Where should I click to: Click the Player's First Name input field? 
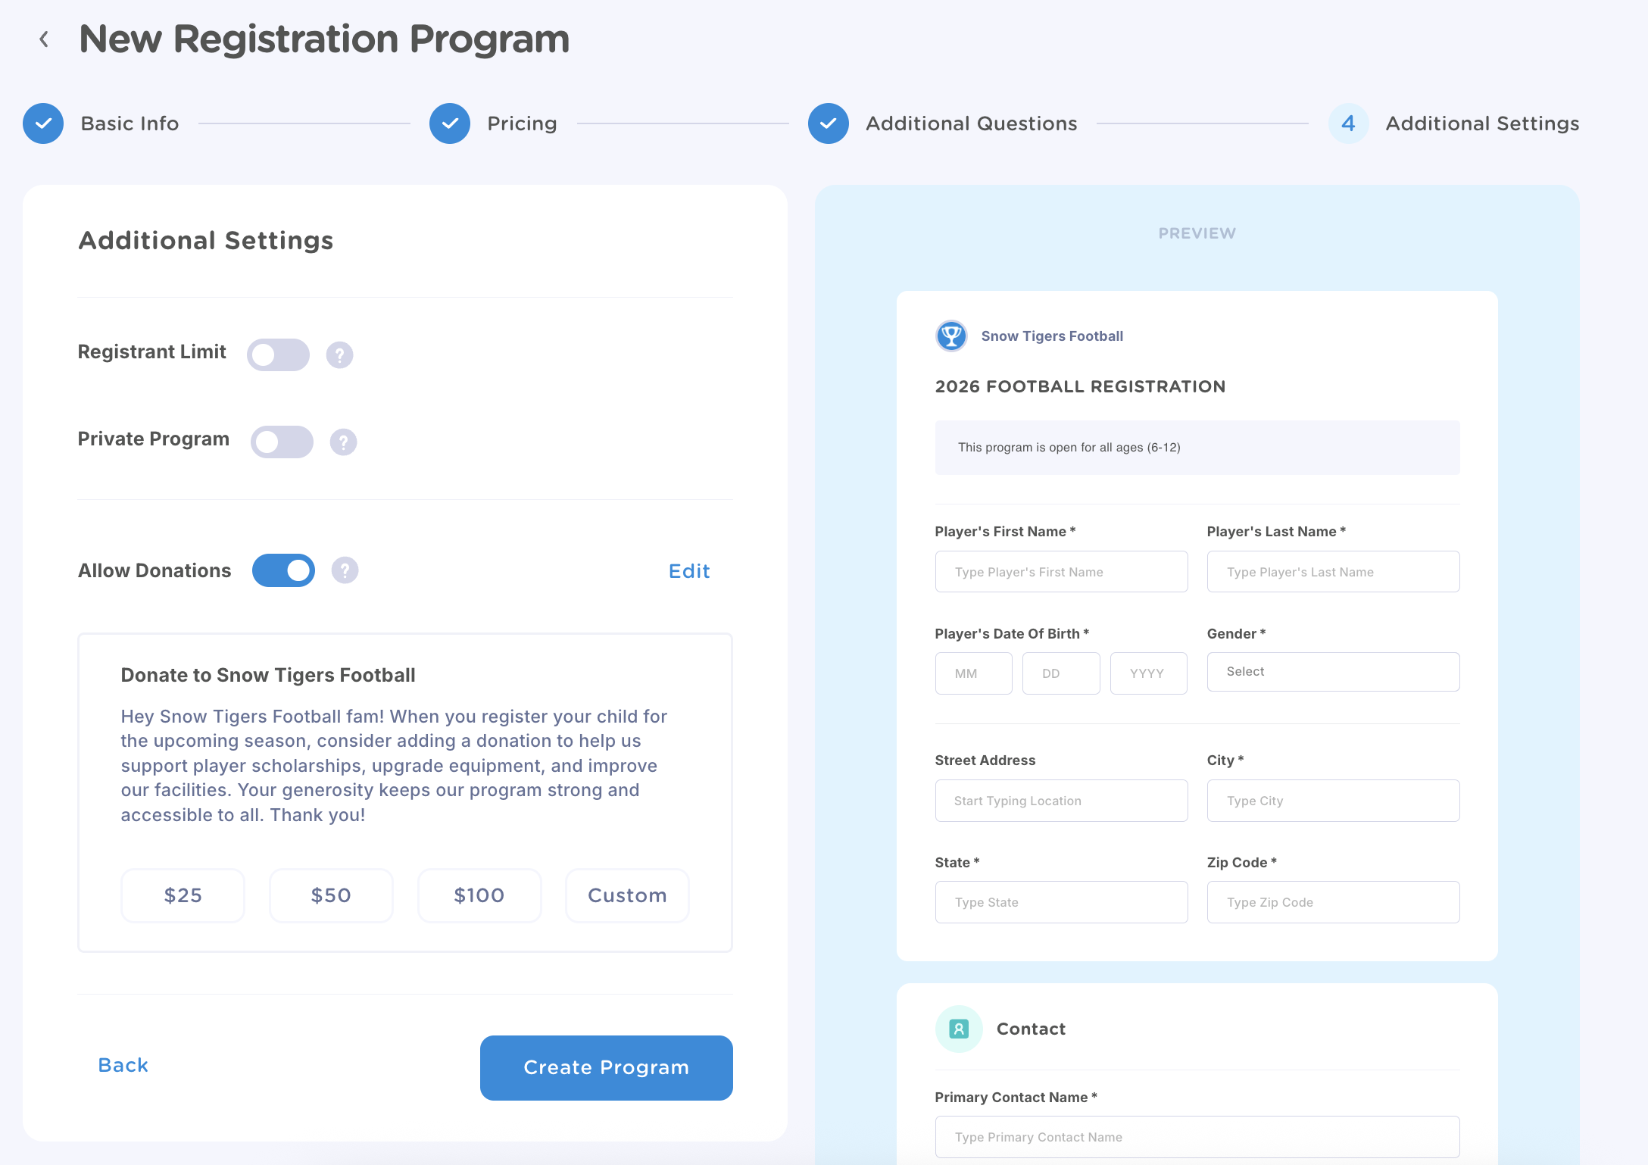tap(1060, 572)
